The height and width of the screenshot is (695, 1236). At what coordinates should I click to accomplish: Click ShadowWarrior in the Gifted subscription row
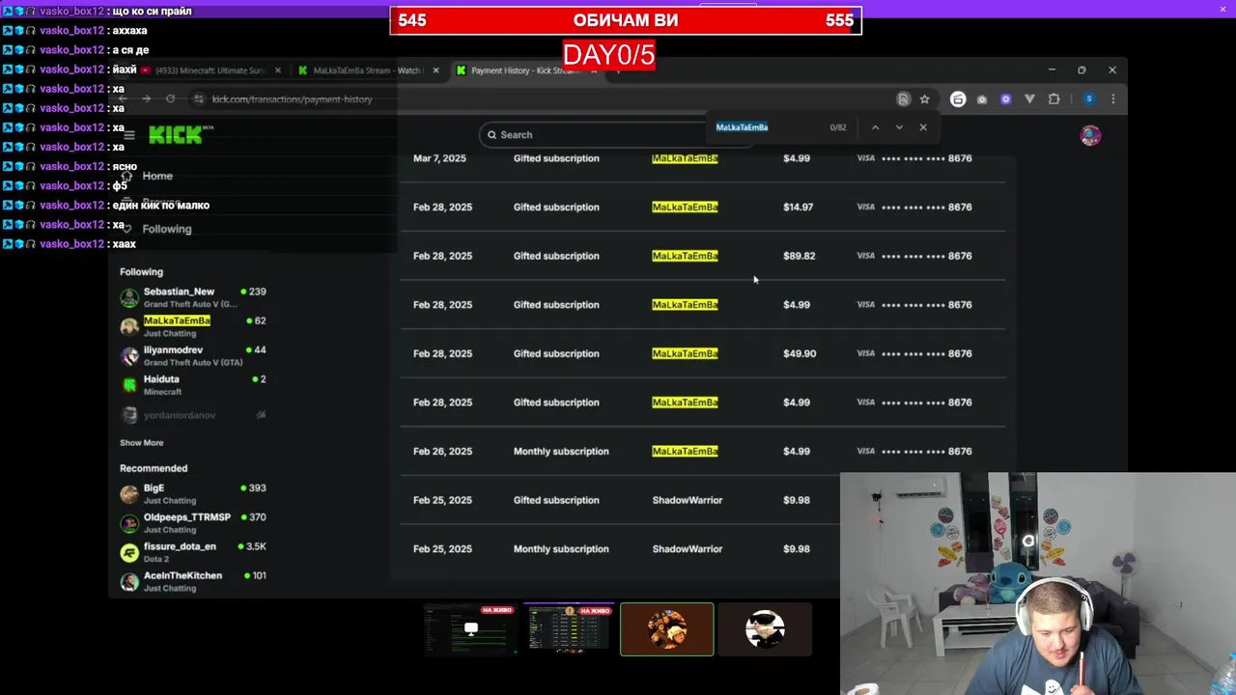click(687, 500)
